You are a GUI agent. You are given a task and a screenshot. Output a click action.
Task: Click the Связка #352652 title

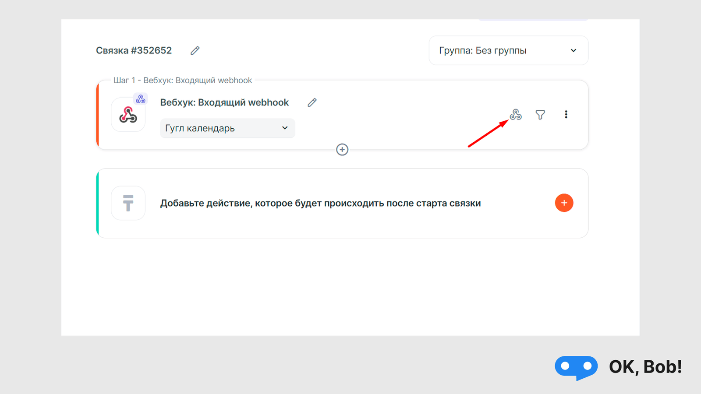(134, 50)
